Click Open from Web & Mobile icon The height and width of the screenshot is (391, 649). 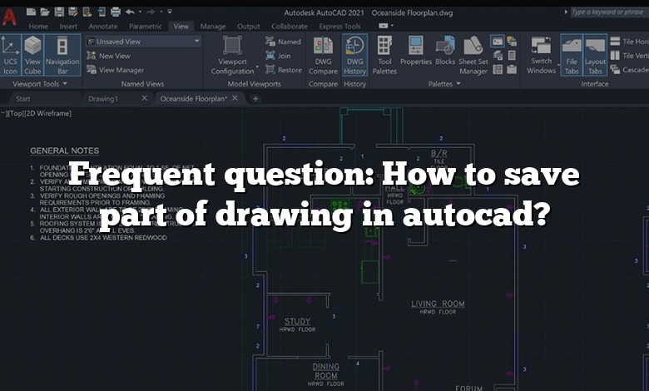pyautogui.click(x=87, y=12)
